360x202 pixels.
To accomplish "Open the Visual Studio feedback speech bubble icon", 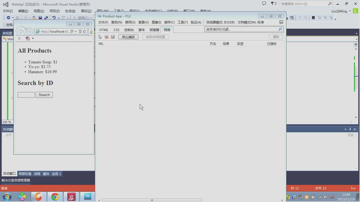I will coord(264,3).
